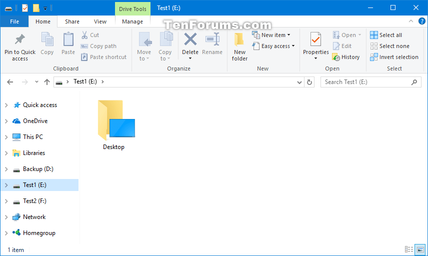Select Homegroup in navigation pane
Viewport: 428px width, 256px height.
point(40,233)
